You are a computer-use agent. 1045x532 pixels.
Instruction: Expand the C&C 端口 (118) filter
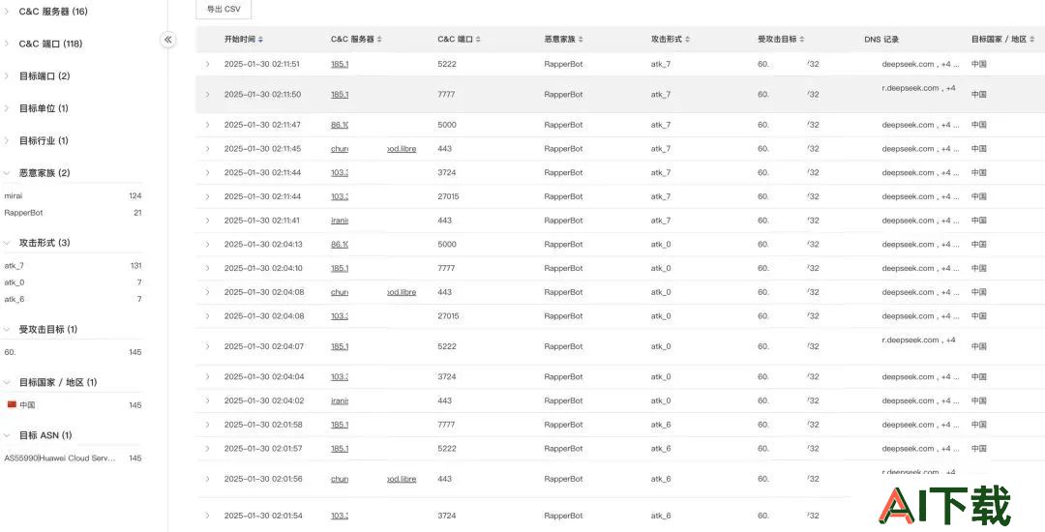(x=7, y=44)
